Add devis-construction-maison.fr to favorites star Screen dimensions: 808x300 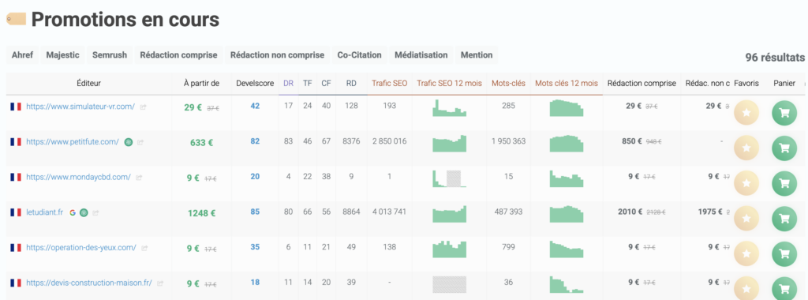[x=746, y=289]
